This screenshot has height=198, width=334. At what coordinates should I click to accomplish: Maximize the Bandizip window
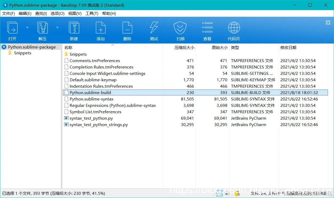310,5
